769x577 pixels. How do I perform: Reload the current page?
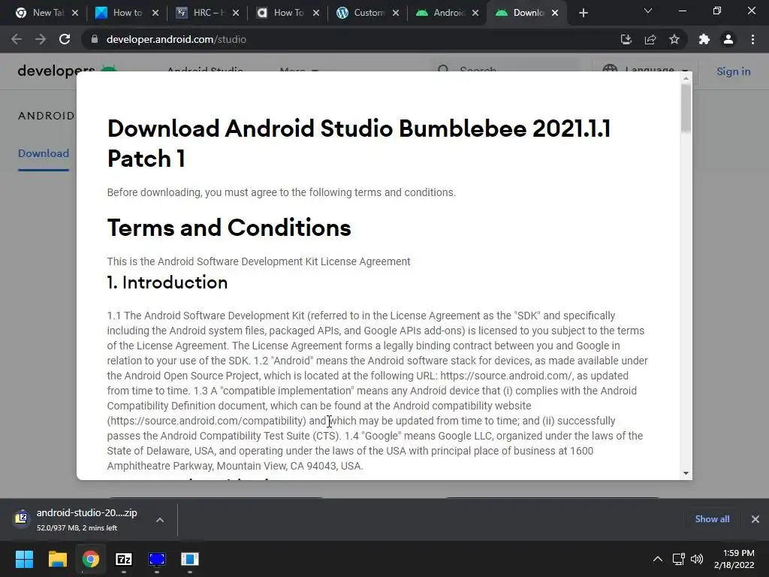tap(65, 39)
